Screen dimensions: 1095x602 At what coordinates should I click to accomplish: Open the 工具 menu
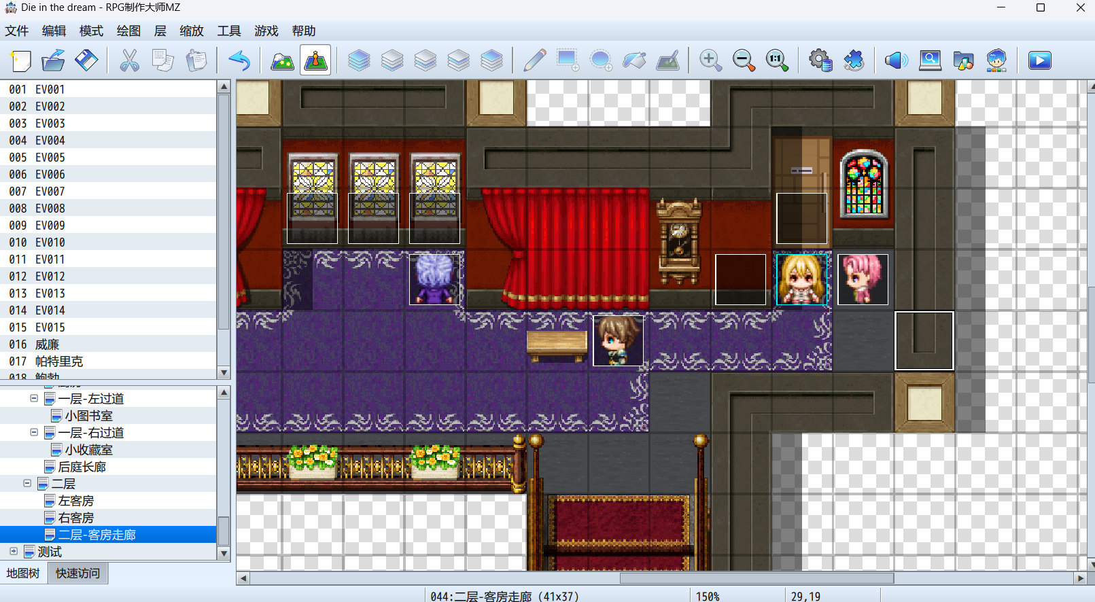click(x=229, y=31)
